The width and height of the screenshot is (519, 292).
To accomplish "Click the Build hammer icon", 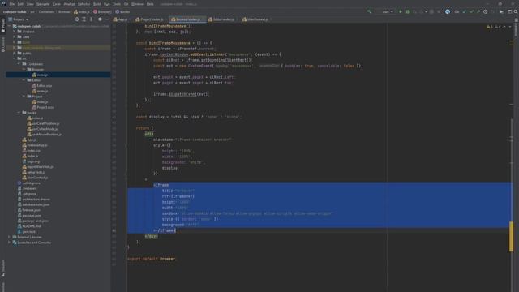I will 369,11.
